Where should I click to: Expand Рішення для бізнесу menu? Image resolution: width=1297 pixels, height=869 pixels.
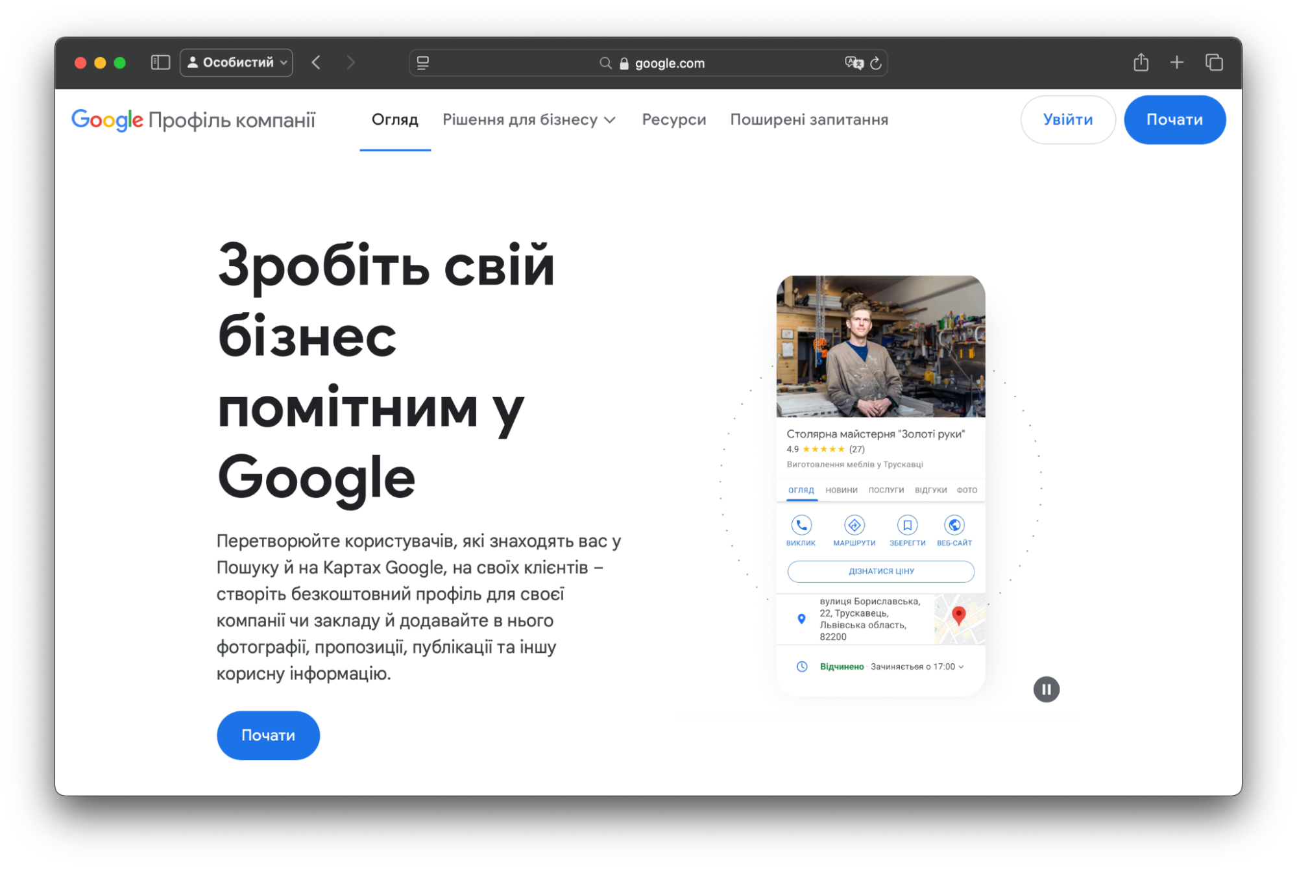pyautogui.click(x=529, y=120)
